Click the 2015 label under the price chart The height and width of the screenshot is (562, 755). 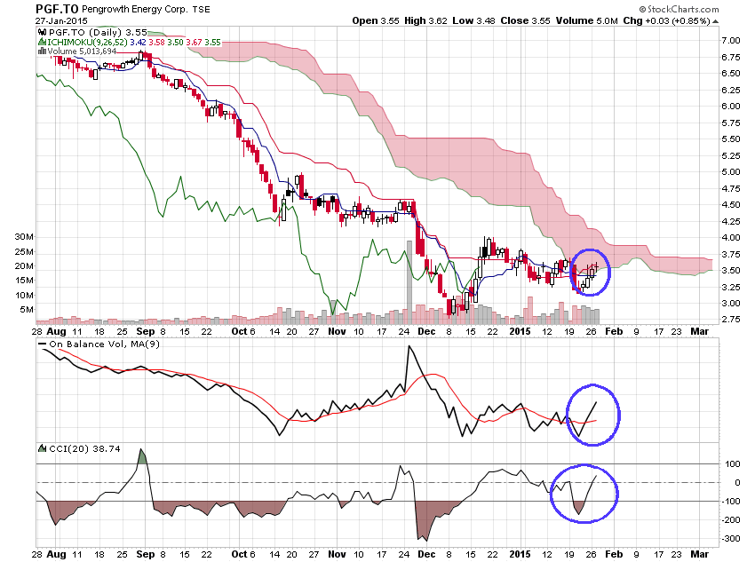(x=520, y=331)
